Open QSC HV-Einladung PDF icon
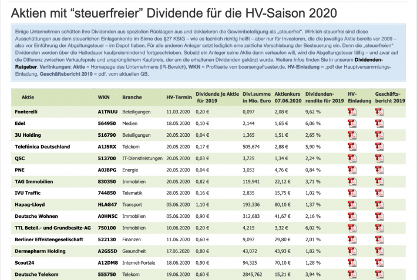 pyautogui.click(x=352, y=158)
